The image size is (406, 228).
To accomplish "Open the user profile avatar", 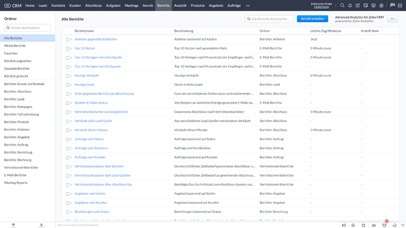I will point(392,5).
